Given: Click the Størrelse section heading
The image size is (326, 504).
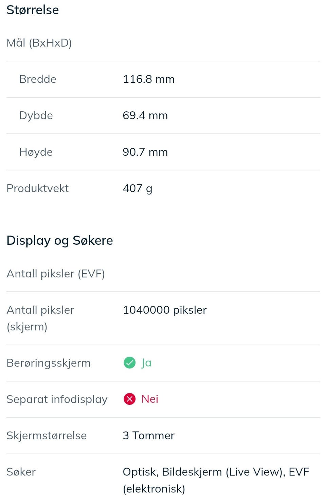Looking at the screenshot, I should click(33, 10).
